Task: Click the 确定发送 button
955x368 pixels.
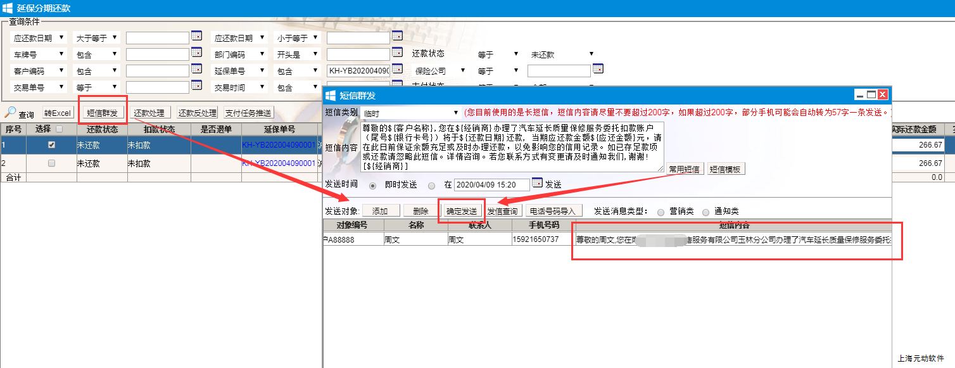Action: coord(462,211)
